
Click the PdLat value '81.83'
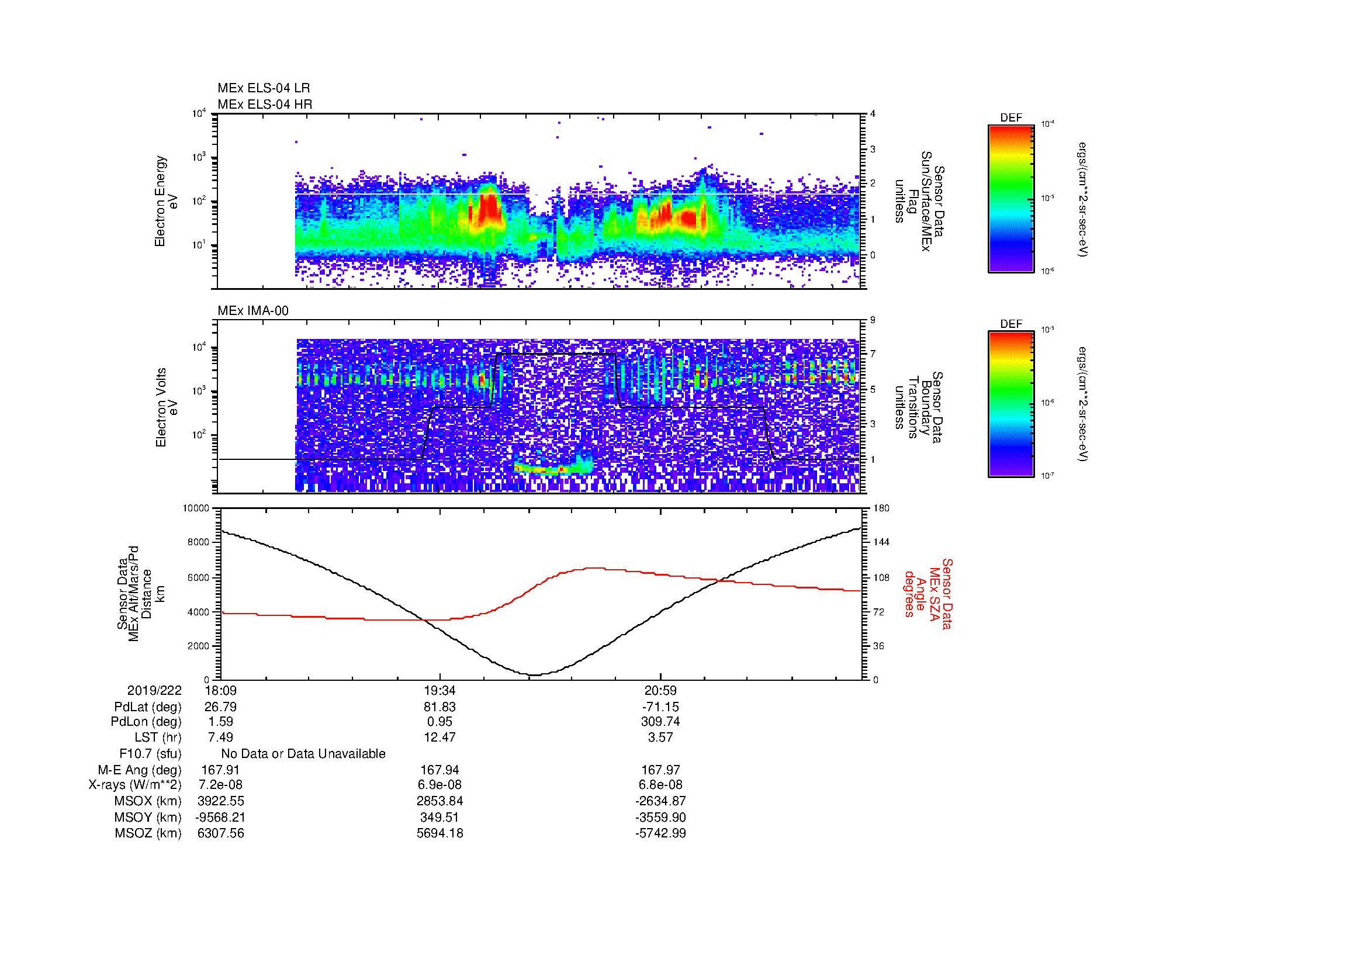tap(440, 707)
